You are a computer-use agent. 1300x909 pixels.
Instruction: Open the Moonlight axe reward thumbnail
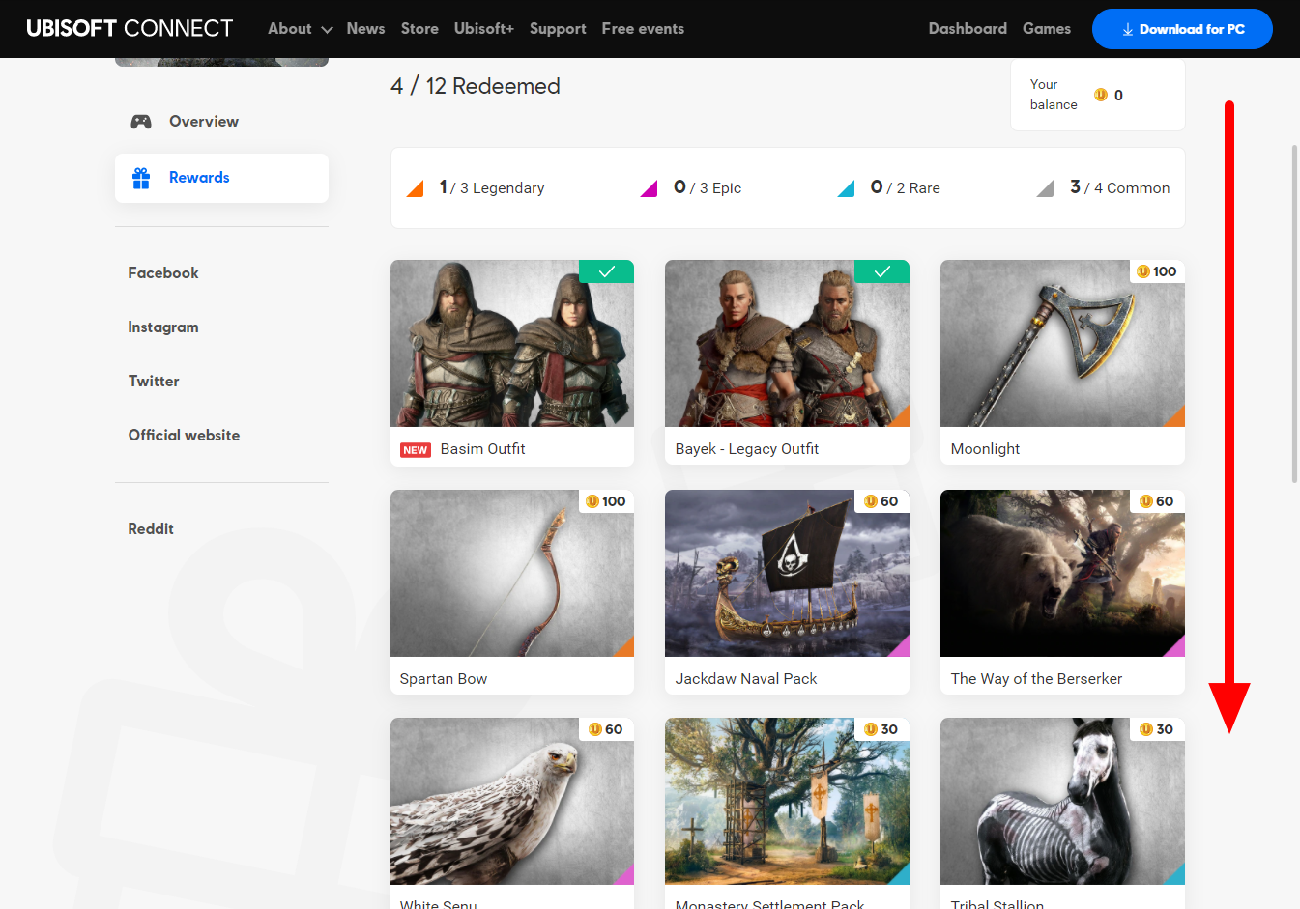(1062, 344)
